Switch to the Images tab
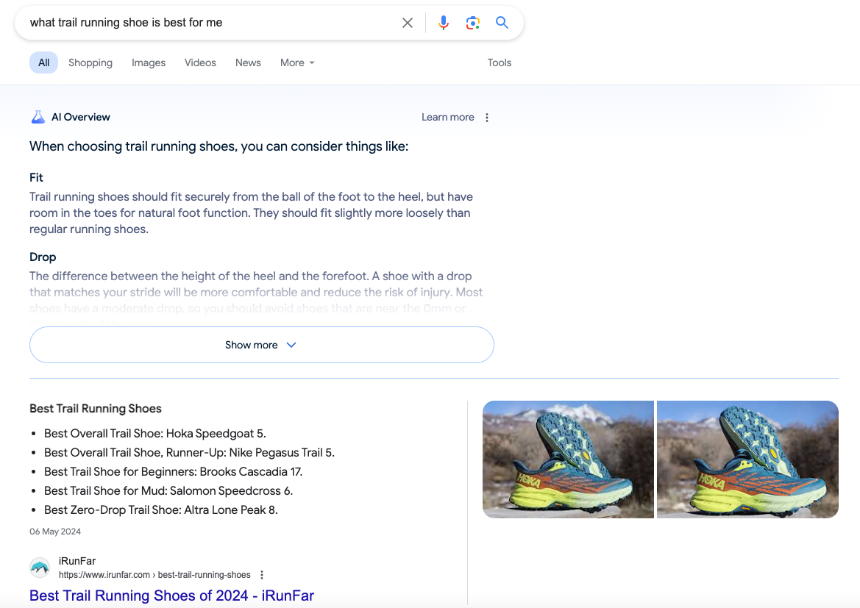 [149, 62]
